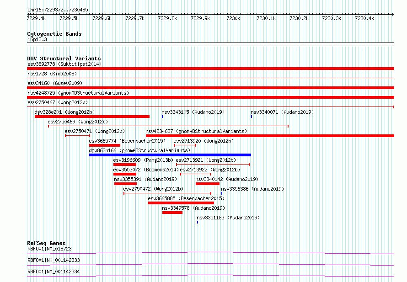407x282 pixels.
Task: Click thin span under esv2713921
Action: point(213,165)
